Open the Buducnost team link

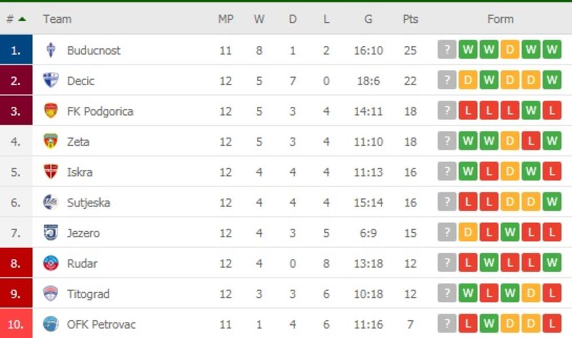(x=94, y=50)
